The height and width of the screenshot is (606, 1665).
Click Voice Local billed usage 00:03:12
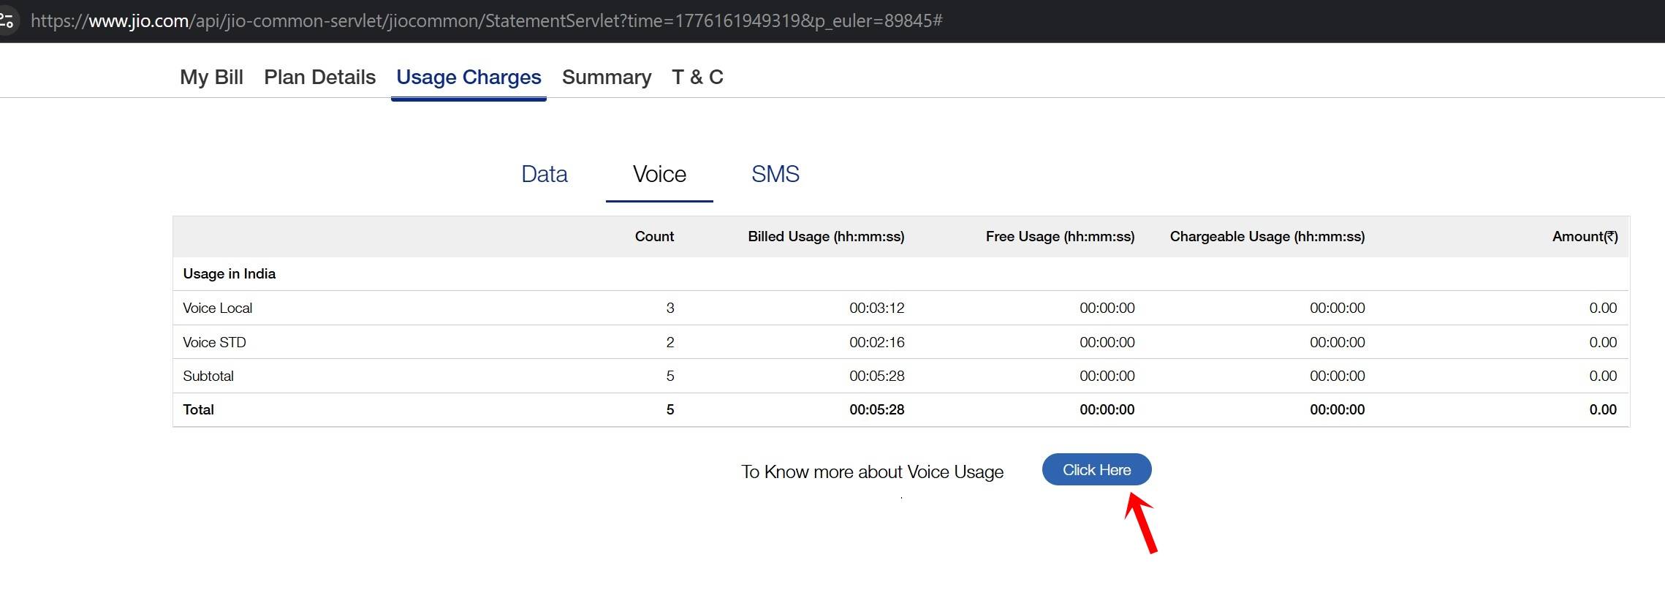(x=876, y=308)
